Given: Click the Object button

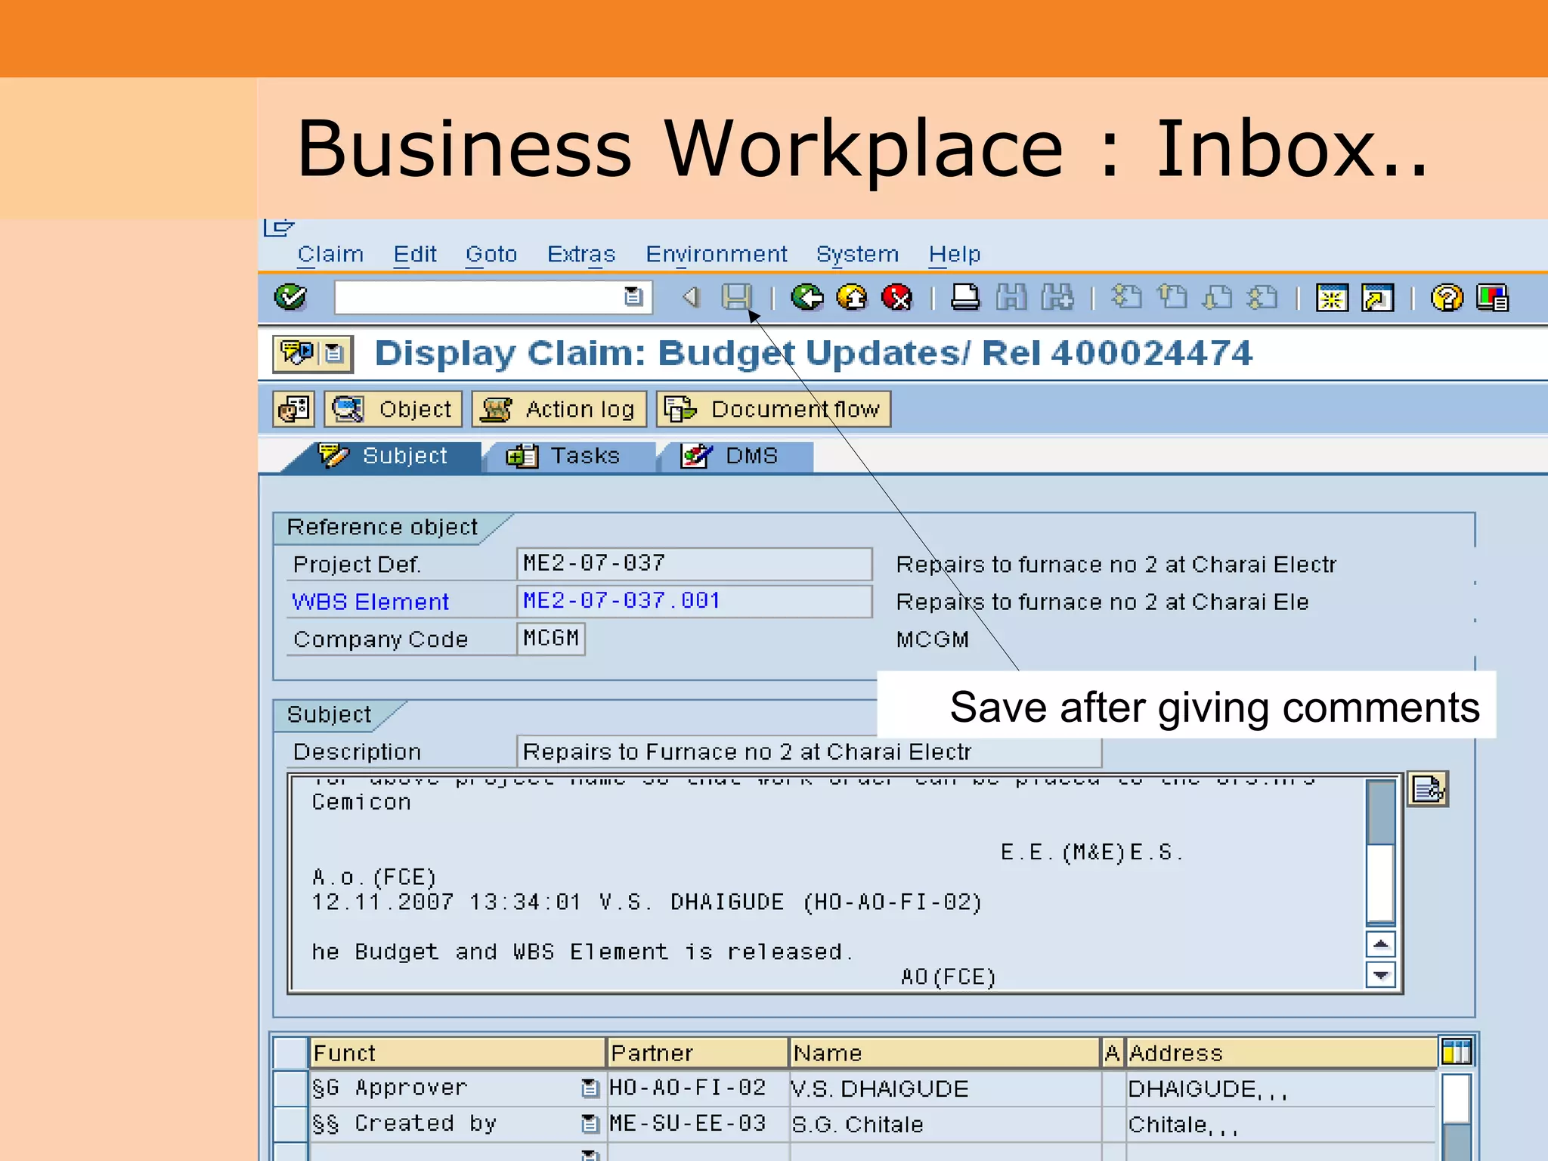Looking at the screenshot, I should [x=393, y=409].
